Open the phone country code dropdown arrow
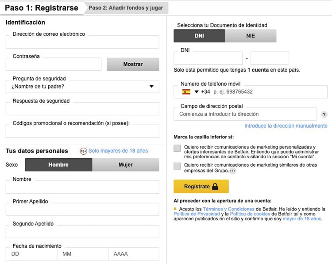This screenshot has height=264, width=332. coord(197,92)
